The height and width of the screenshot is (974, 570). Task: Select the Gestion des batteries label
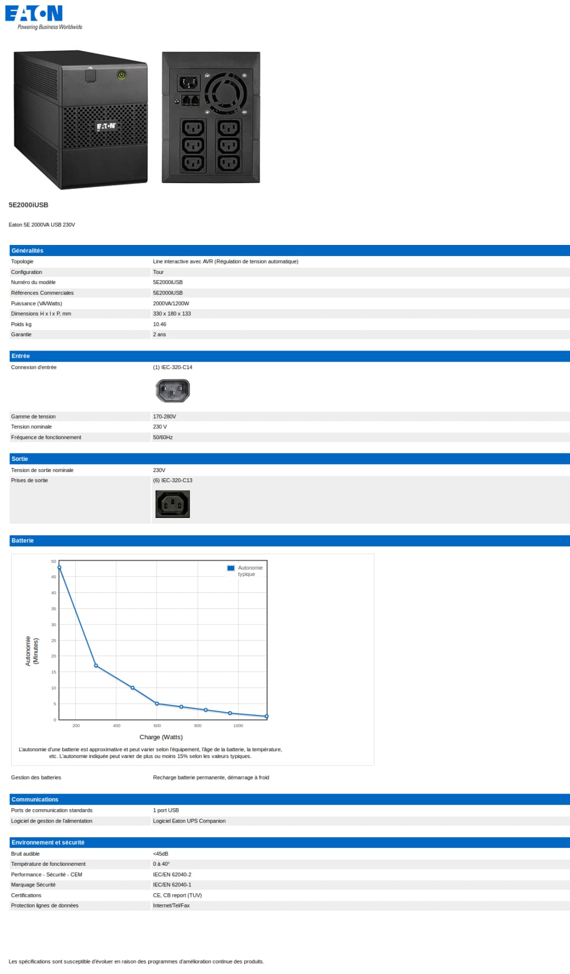(36, 778)
